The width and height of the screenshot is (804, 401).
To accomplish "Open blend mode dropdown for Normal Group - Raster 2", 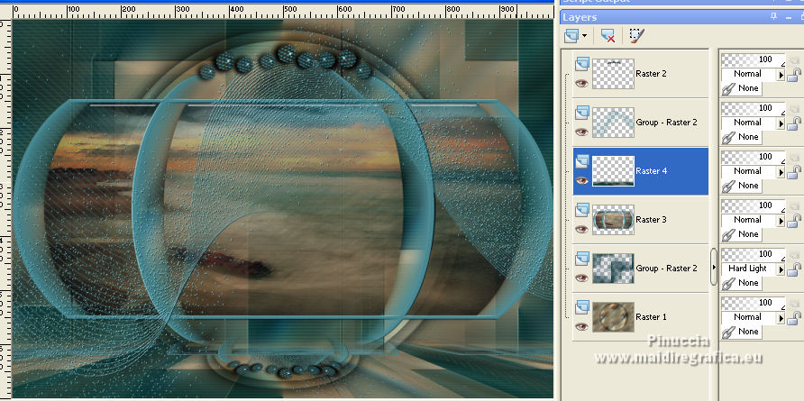I will tap(781, 123).
